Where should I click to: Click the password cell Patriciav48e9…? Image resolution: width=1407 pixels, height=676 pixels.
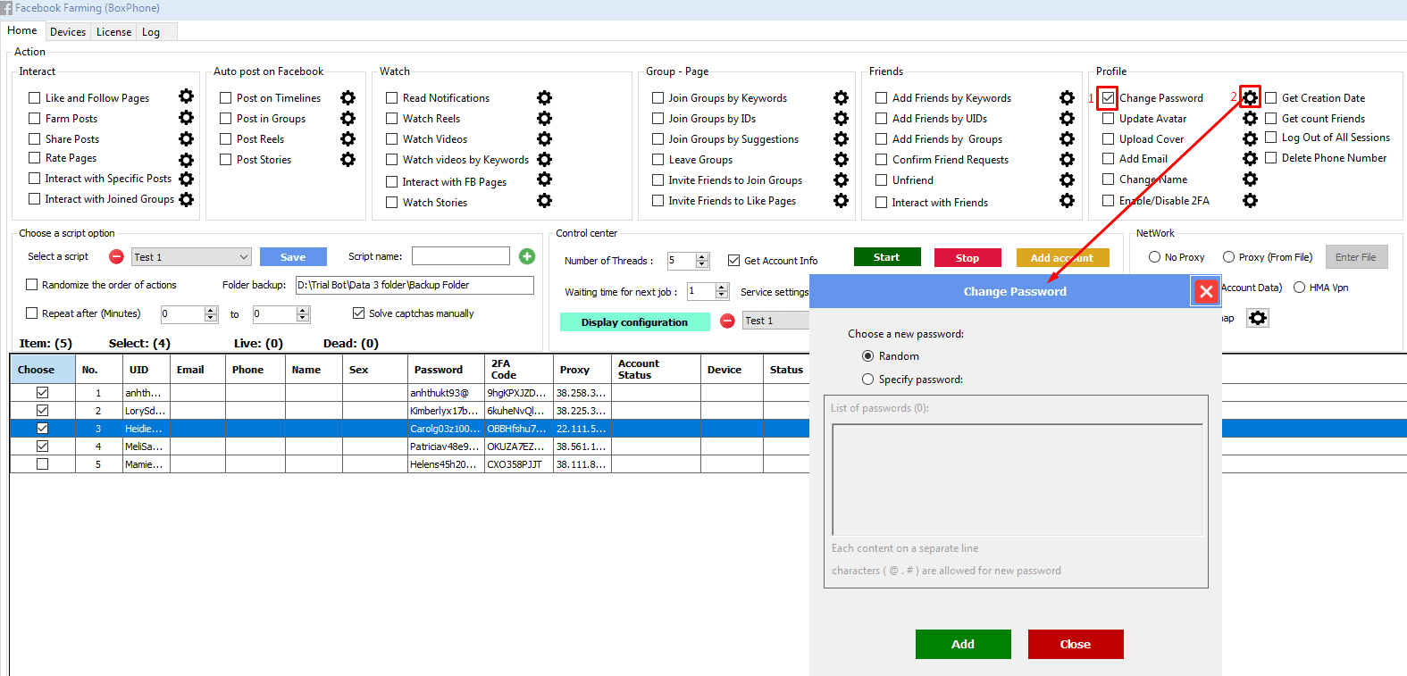point(446,446)
